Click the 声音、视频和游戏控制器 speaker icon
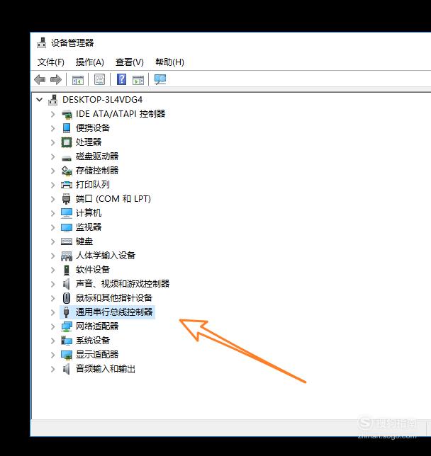431x456 pixels. (67, 284)
